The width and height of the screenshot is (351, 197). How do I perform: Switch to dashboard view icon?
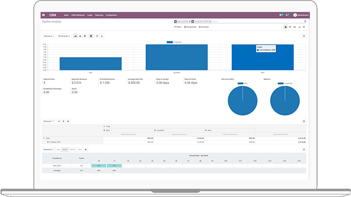[285, 27]
